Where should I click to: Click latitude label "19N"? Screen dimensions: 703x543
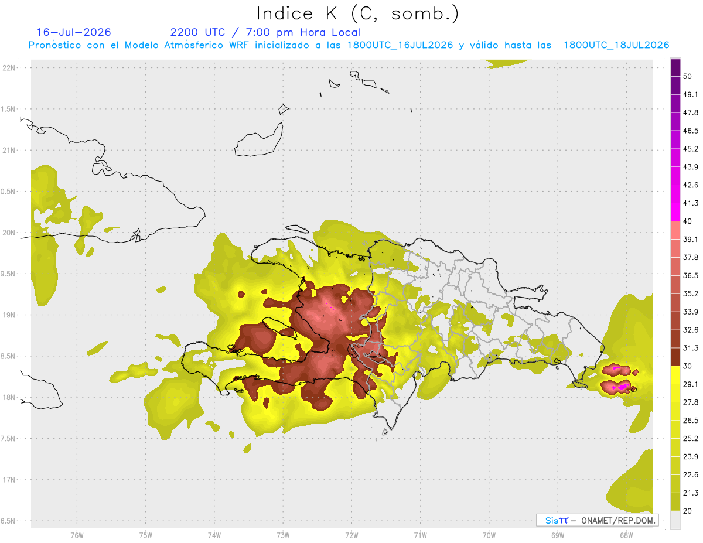click(9, 315)
